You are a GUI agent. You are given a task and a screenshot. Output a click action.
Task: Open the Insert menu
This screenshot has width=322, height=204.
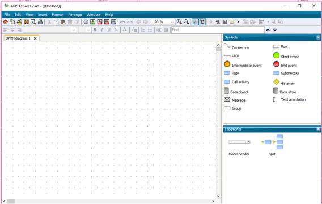pyautogui.click(x=43, y=15)
